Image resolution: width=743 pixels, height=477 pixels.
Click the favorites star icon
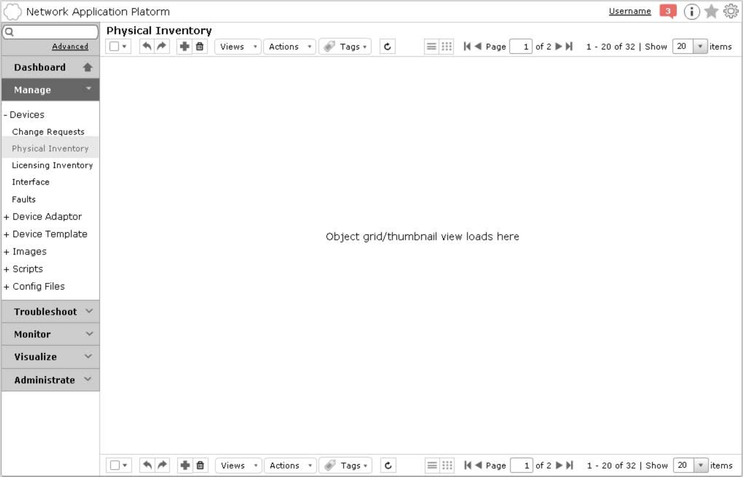click(711, 12)
